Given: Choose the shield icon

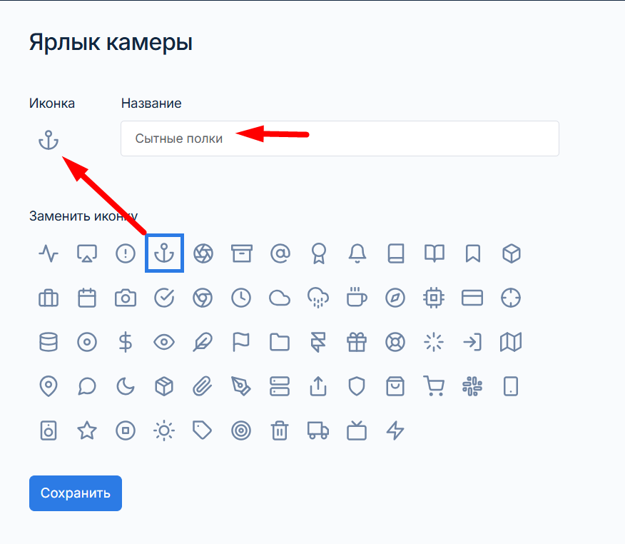Looking at the screenshot, I should point(357,386).
